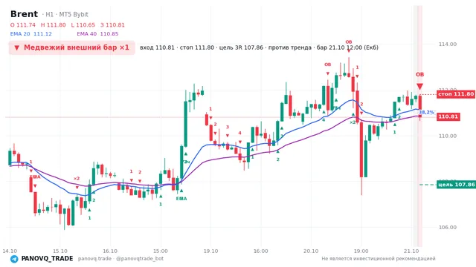This screenshot has height=267, width=476.
Task: Click the blue 38,2% retracement label
Action: (x=426, y=112)
